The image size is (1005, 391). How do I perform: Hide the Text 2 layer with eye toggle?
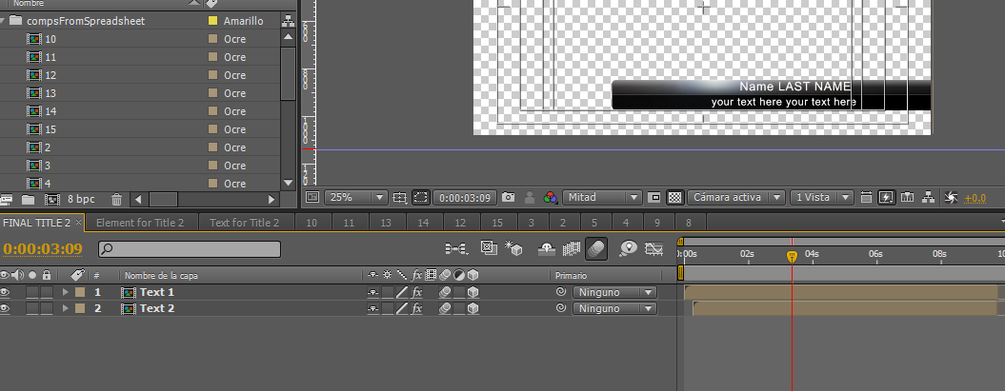pos(5,308)
